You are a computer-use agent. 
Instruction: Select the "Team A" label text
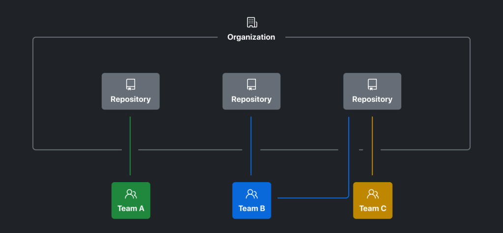[x=131, y=209]
